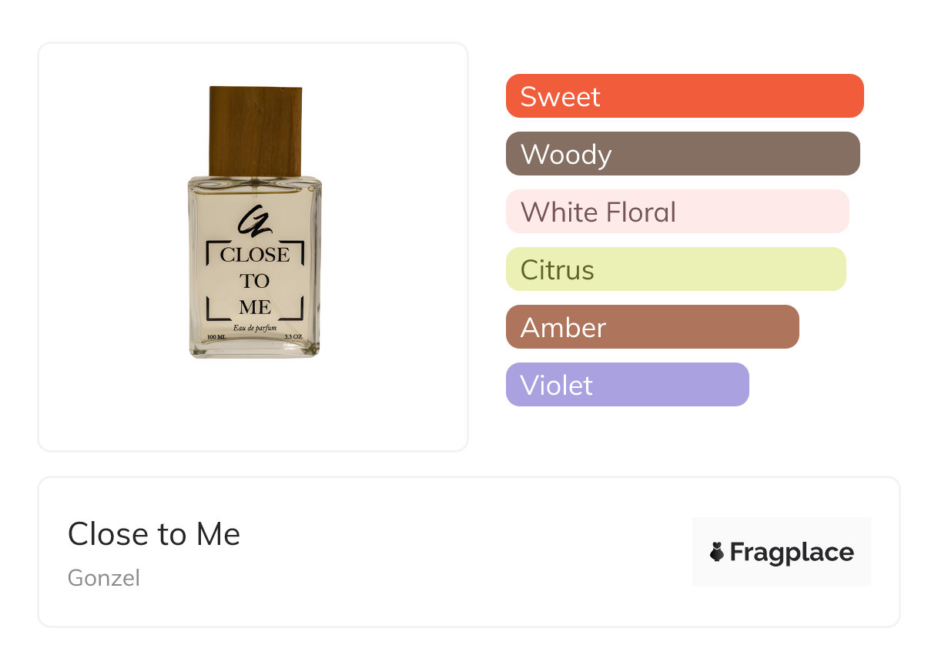
Task: Open the Gonzel brand name link
Action: [104, 577]
